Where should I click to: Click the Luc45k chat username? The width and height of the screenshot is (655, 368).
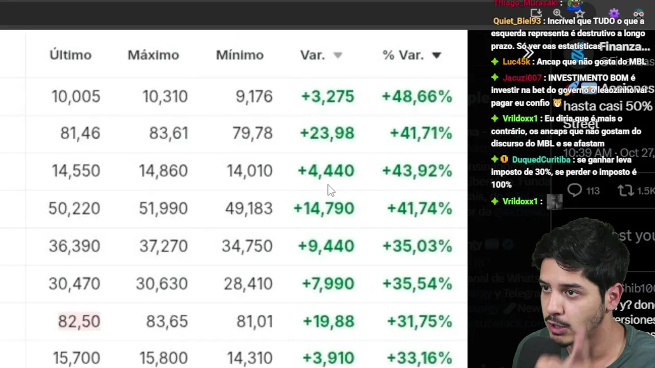(x=516, y=62)
